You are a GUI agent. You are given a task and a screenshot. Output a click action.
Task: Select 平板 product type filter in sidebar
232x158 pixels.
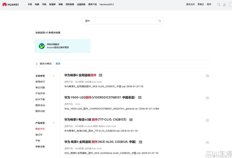(38, 141)
